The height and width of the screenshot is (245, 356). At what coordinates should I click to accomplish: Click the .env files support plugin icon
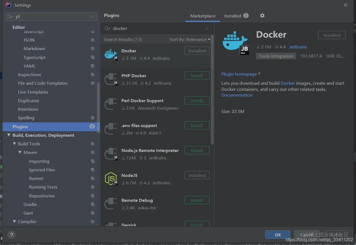point(111,129)
